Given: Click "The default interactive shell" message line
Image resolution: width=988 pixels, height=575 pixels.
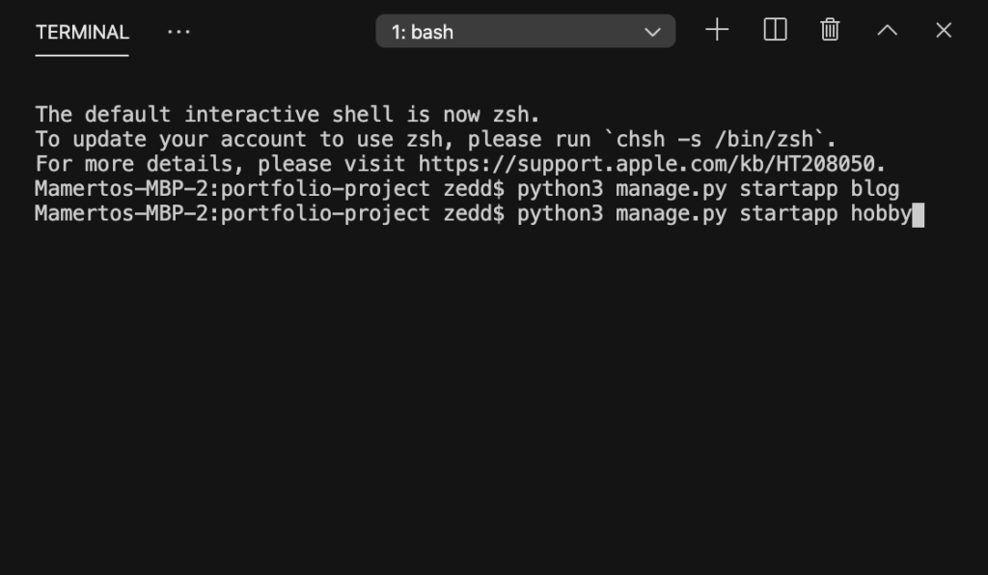Looking at the screenshot, I should point(288,115).
